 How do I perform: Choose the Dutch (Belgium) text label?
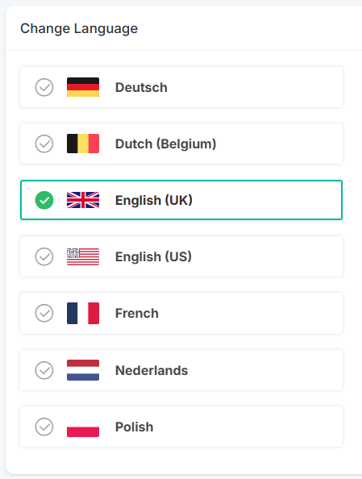tap(165, 144)
